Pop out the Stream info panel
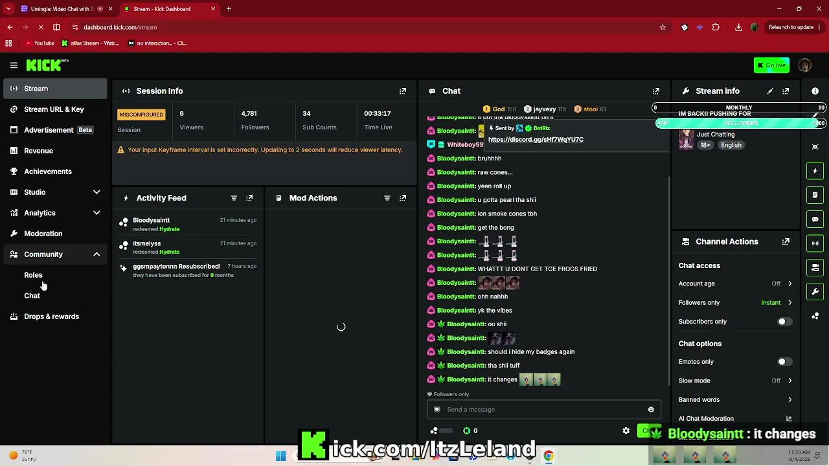Screen dimensions: 829x466 click(786, 91)
